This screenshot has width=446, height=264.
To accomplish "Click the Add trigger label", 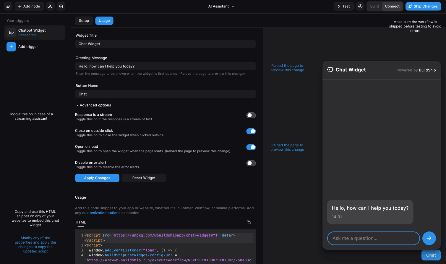I will (28, 47).
